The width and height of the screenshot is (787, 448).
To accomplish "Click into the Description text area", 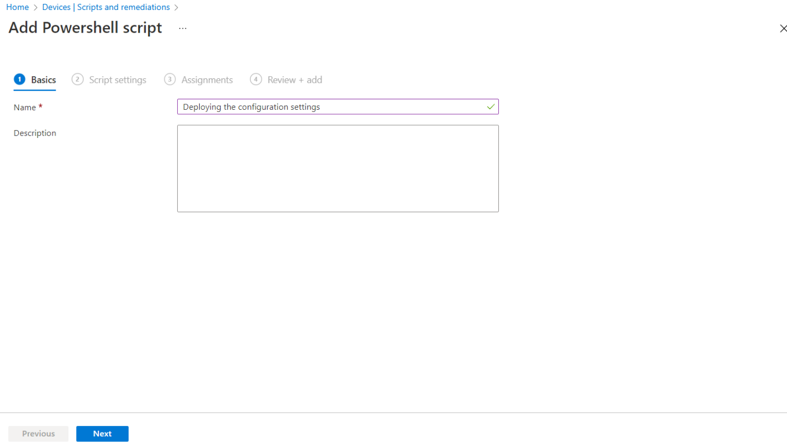I will tap(338, 168).
